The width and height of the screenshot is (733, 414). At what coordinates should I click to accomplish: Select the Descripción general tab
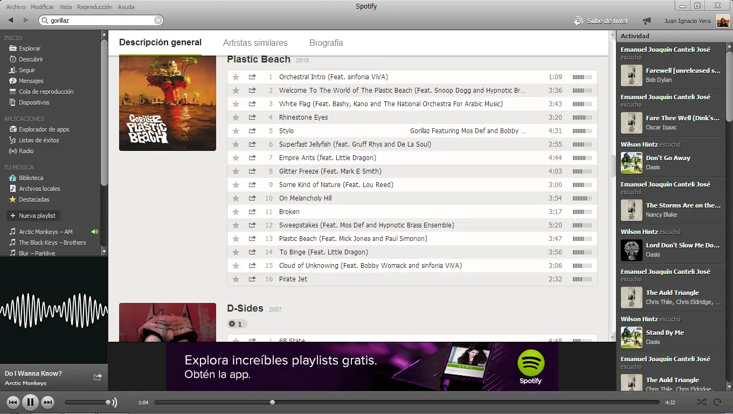coord(160,43)
